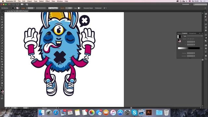The image size is (208, 117).
Task: Open the Effect menu
Action: point(47,1)
